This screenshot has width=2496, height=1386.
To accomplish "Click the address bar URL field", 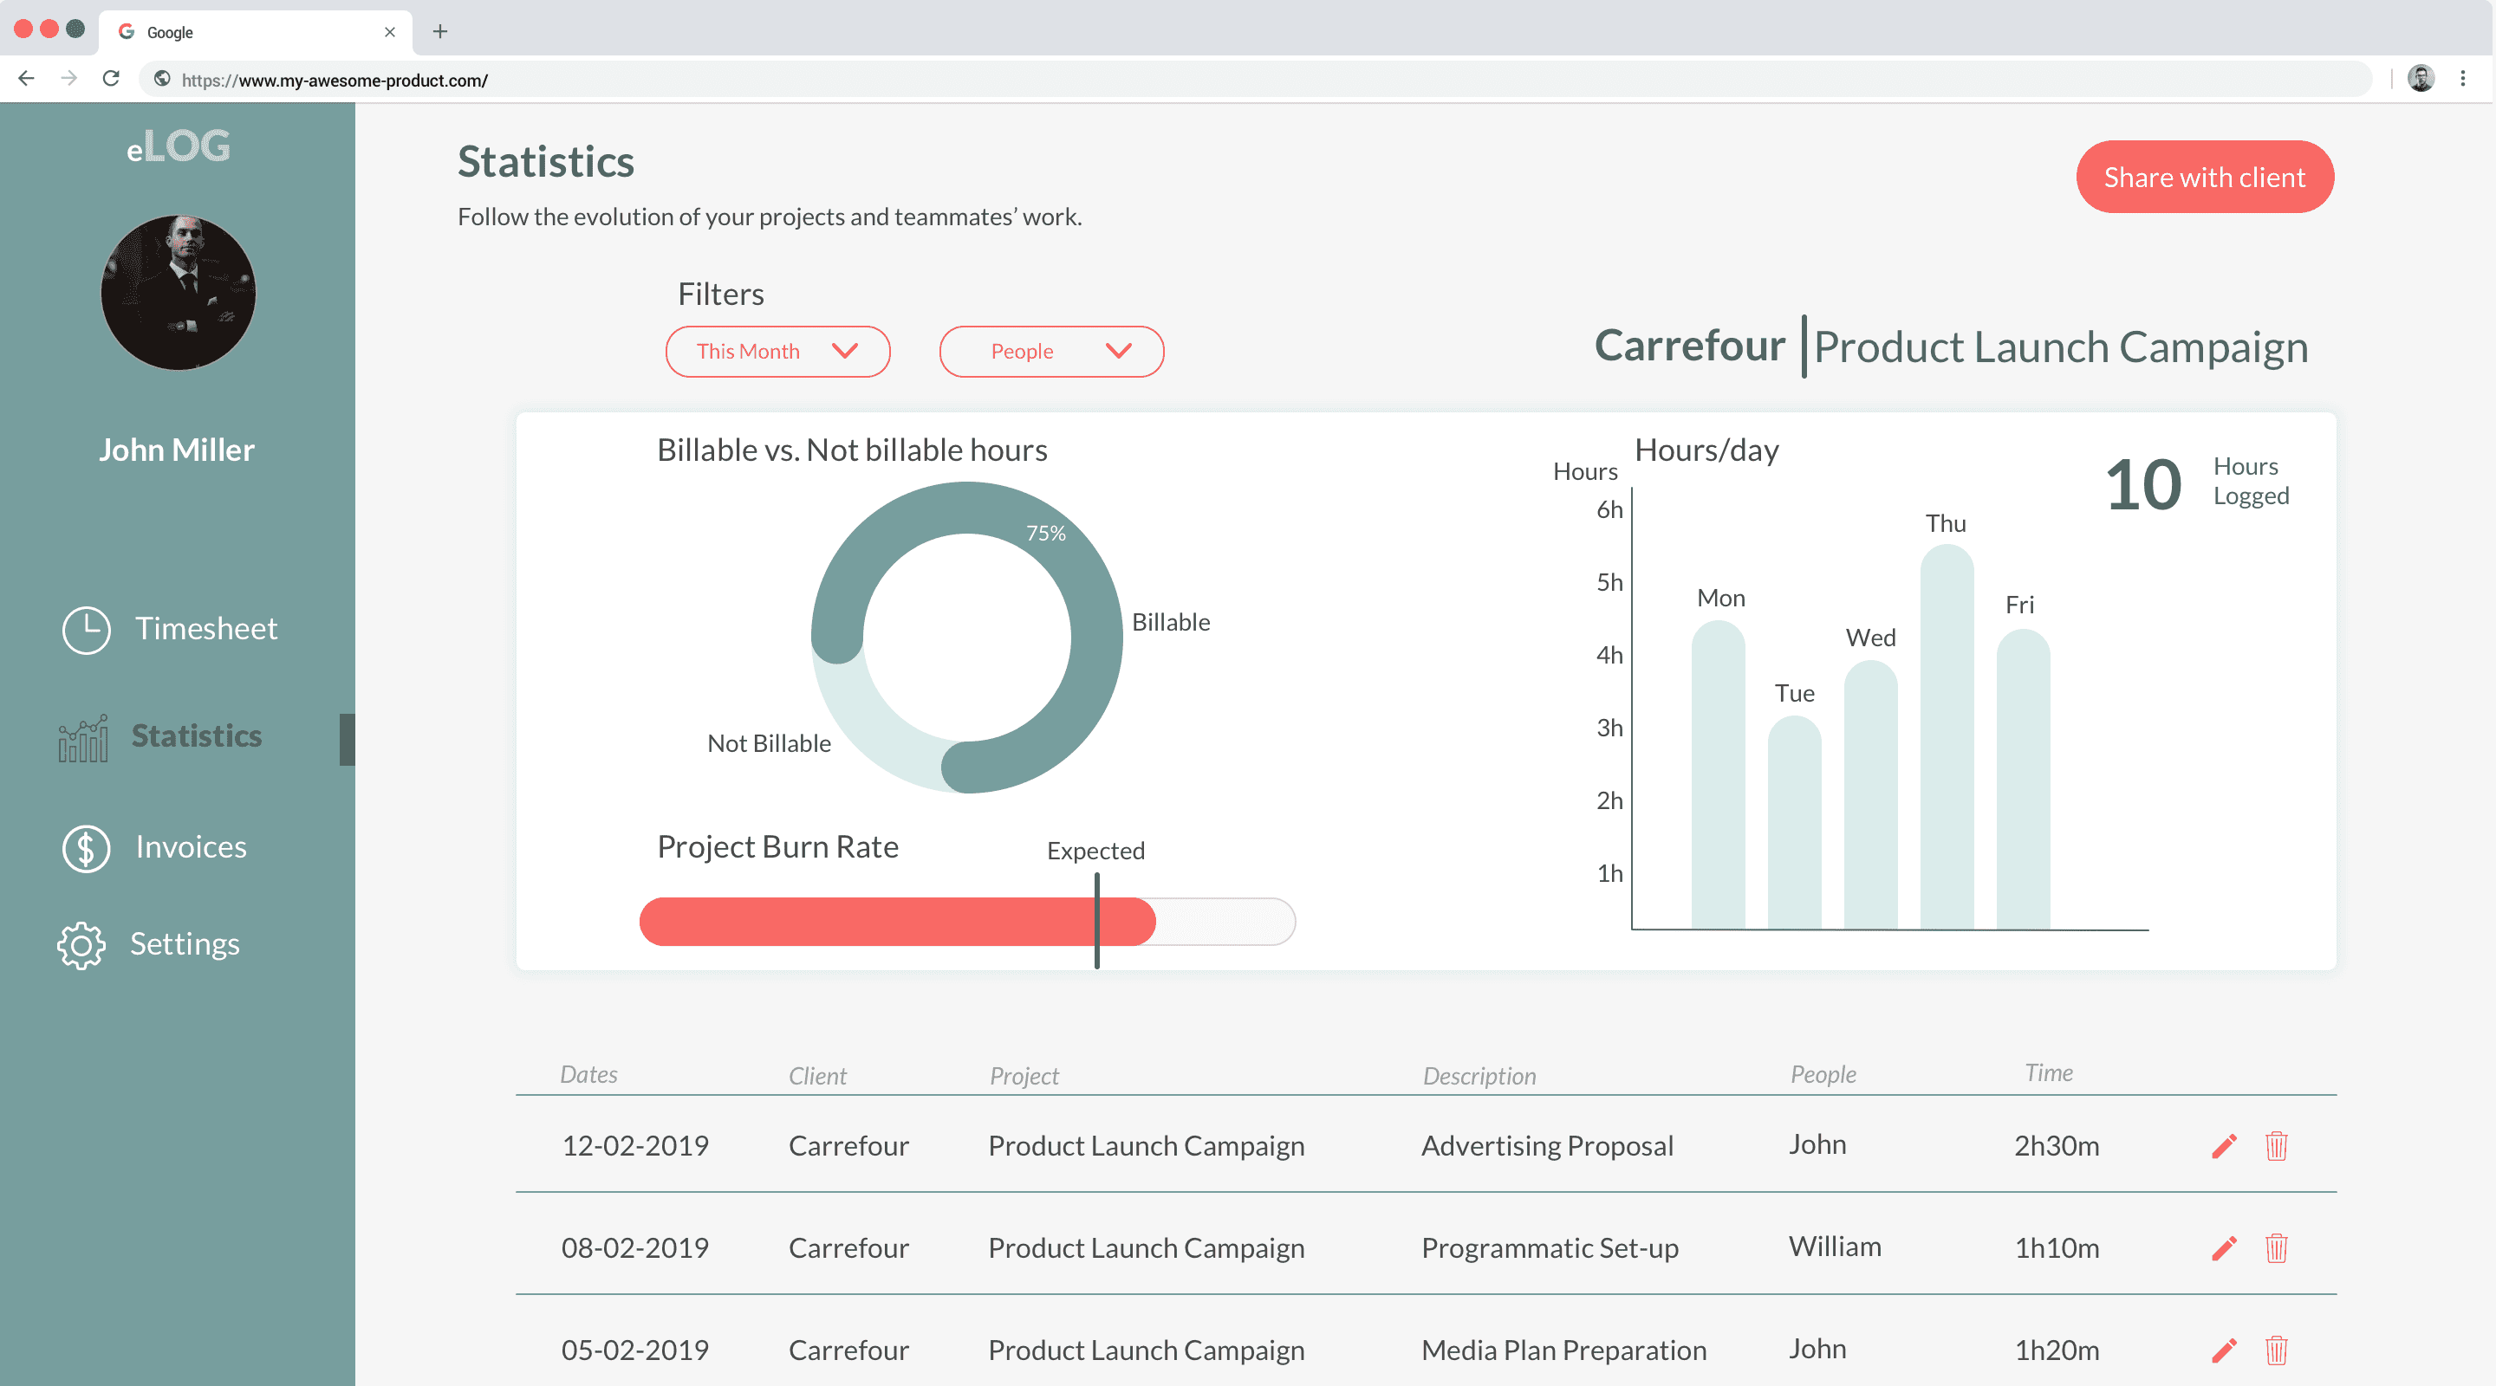I will 1255,80.
